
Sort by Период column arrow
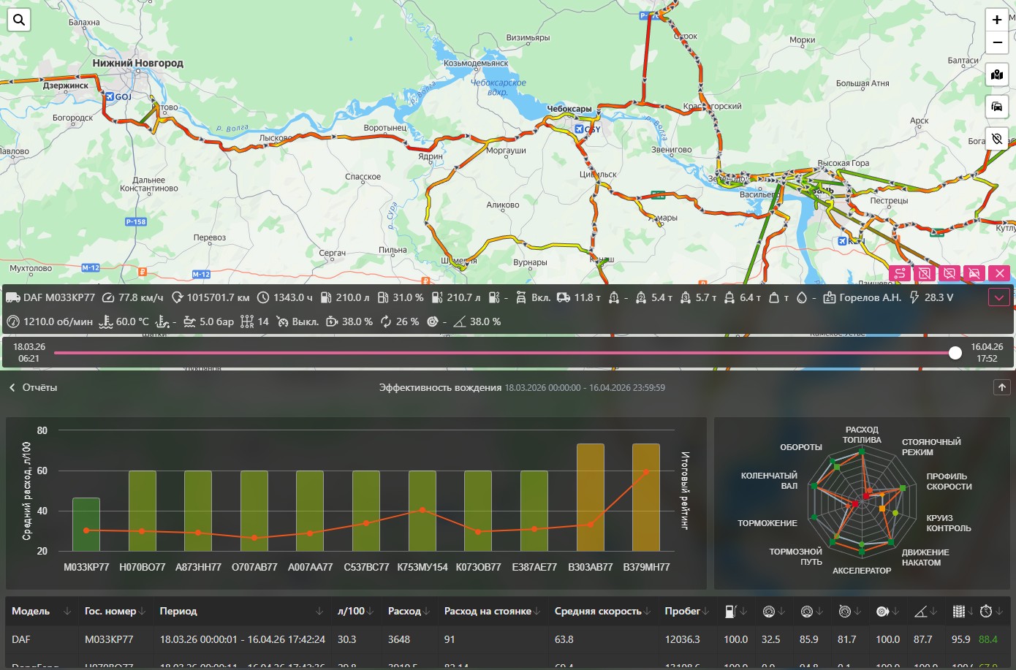tap(319, 612)
